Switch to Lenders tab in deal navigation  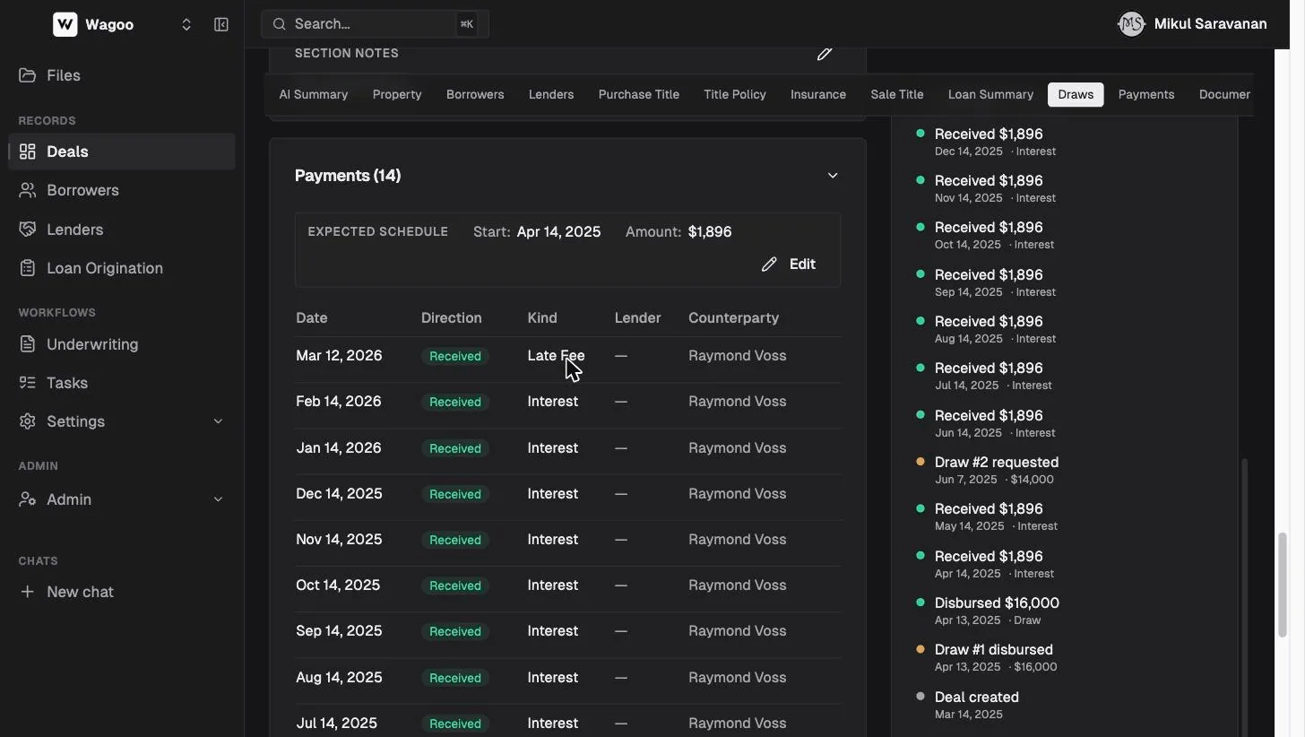coord(551,94)
